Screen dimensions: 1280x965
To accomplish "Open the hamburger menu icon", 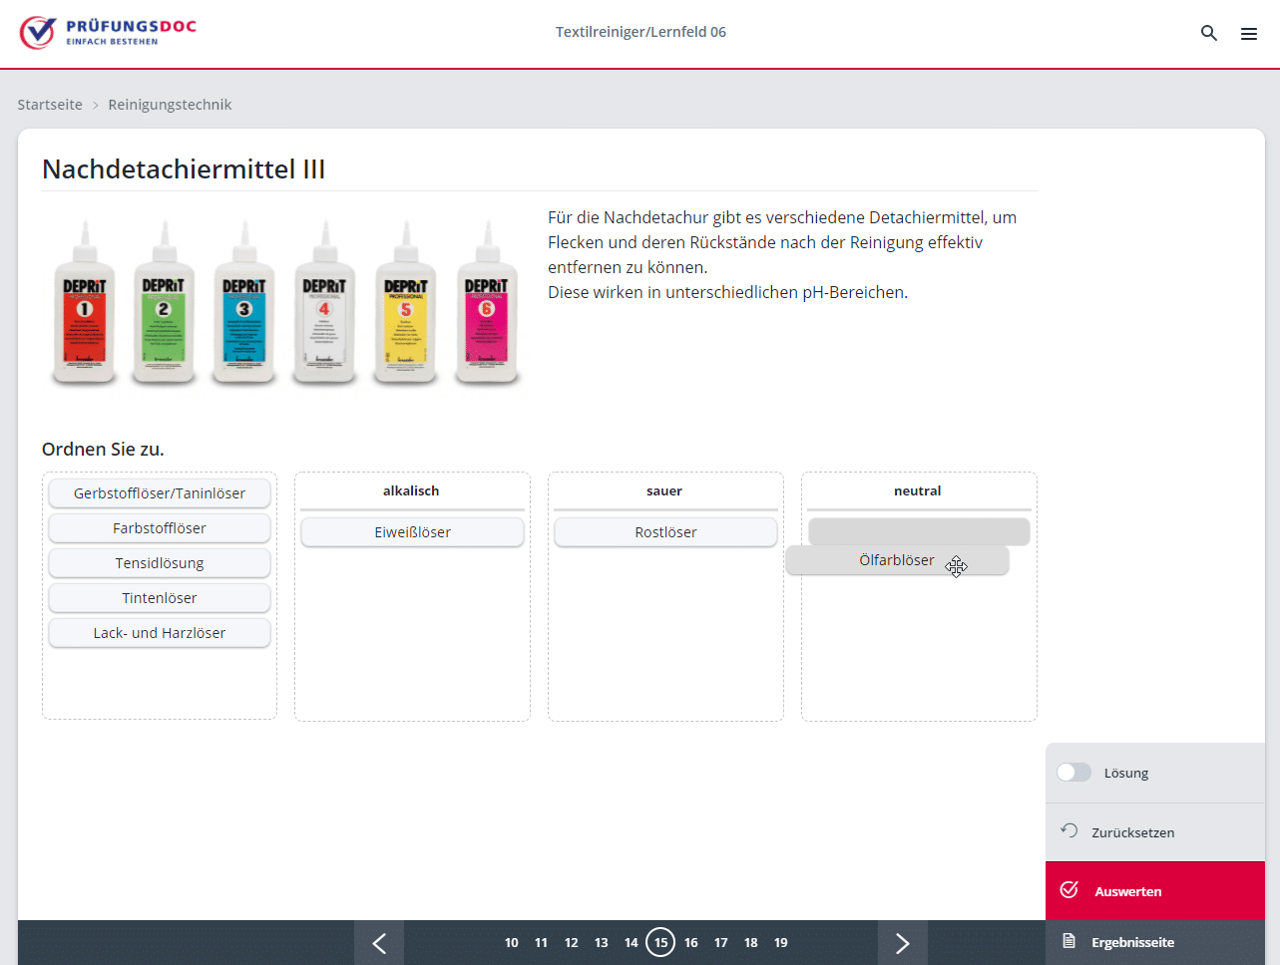I will pyautogui.click(x=1248, y=34).
